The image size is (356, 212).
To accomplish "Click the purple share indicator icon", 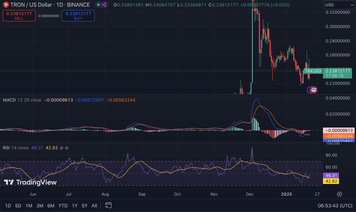I will [104, 5].
